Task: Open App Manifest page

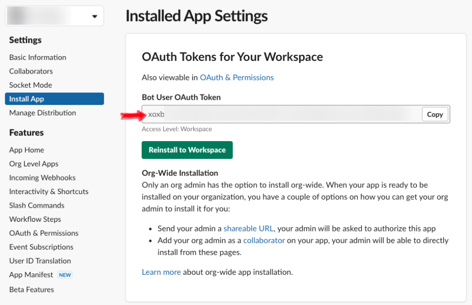Action: [31, 275]
